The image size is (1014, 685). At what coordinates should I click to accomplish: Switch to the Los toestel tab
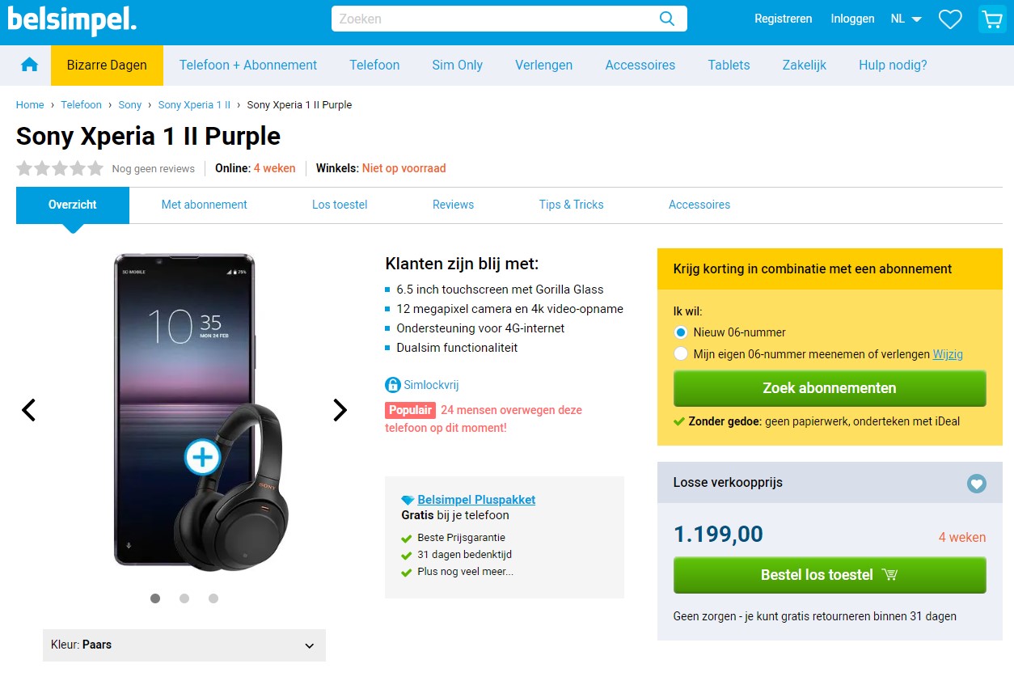pos(340,205)
